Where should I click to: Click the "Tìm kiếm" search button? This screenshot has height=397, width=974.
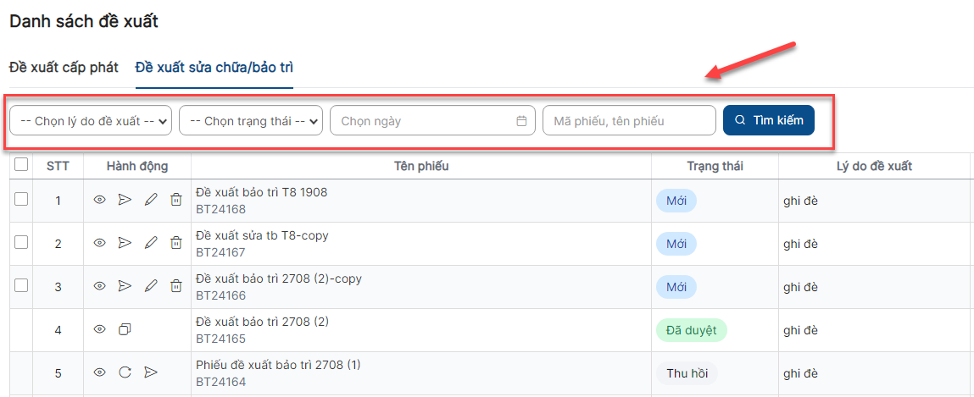click(768, 120)
